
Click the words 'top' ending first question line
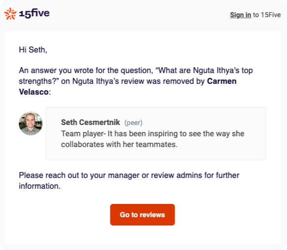pos(247,71)
